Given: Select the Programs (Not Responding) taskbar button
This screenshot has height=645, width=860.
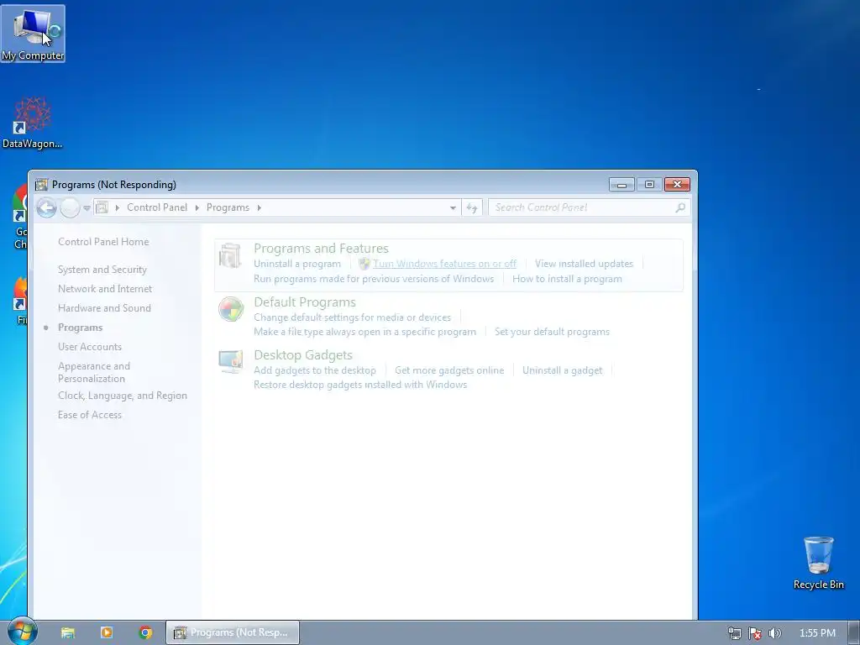Looking at the screenshot, I should click(x=233, y=632).
